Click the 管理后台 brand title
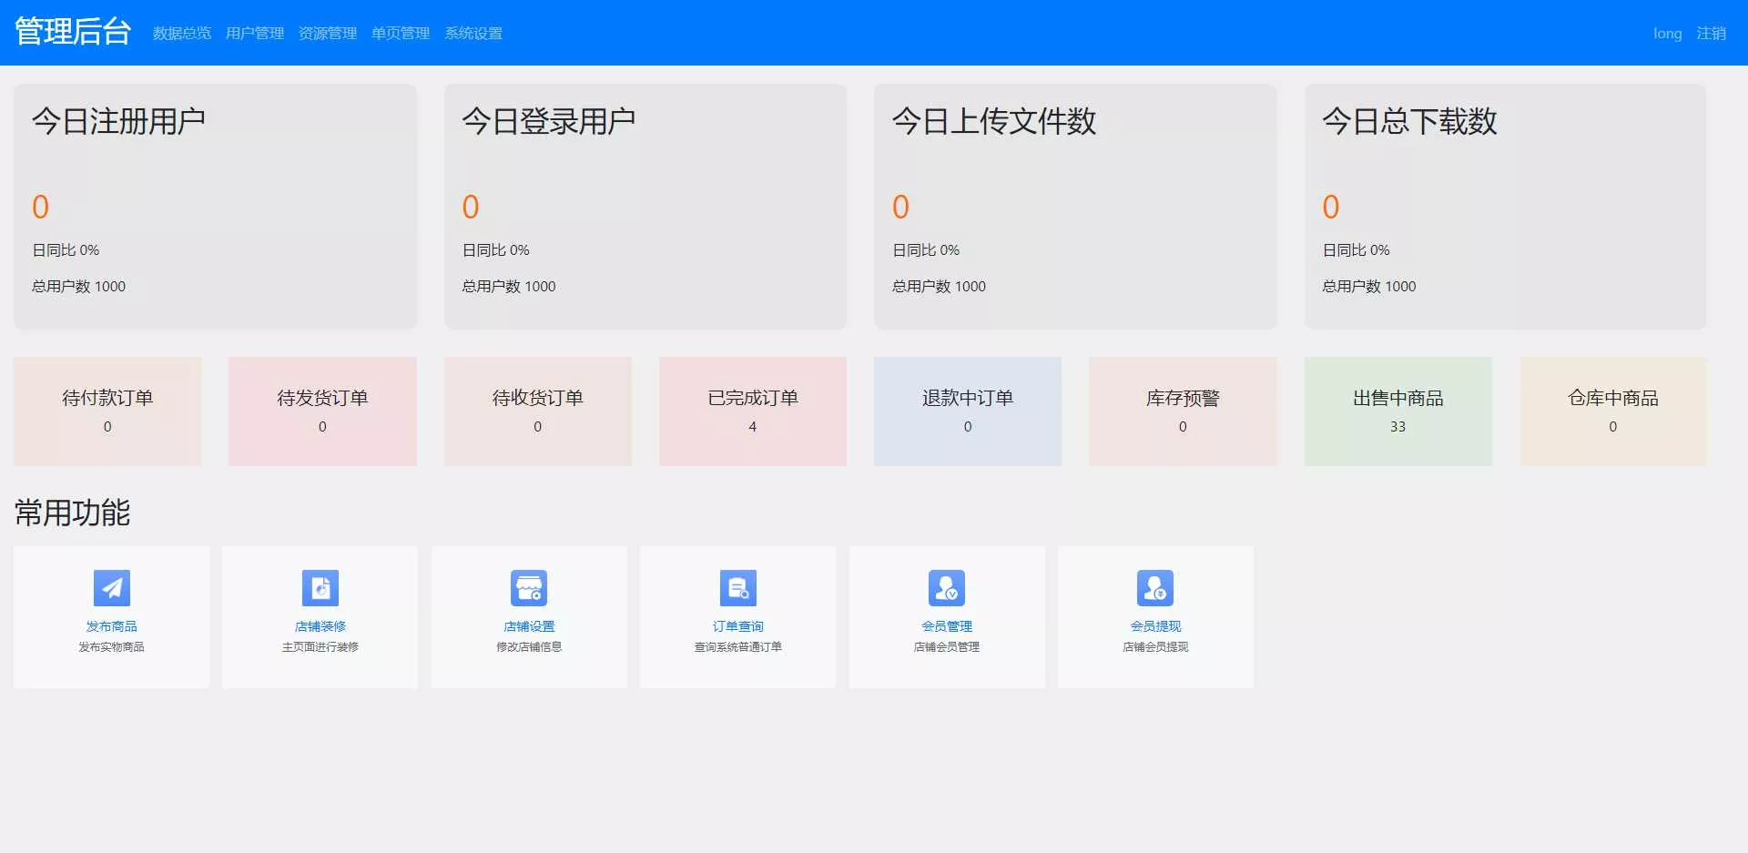Viewport: 1748px width, 853px height. coord(73,32)
